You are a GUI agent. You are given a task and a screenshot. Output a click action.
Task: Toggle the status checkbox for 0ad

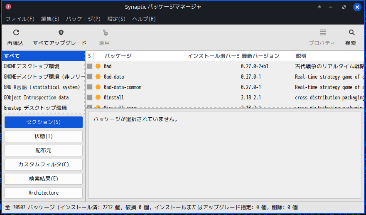[90, 66]
